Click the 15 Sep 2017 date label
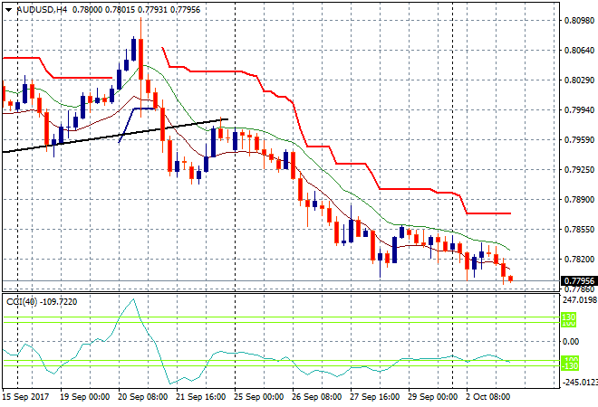 tap(26, 397)
